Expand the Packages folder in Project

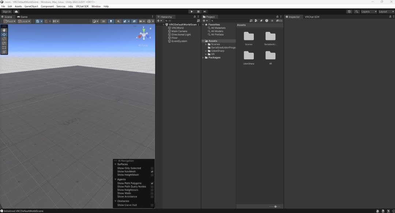pos(203,57)
